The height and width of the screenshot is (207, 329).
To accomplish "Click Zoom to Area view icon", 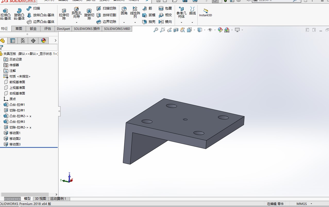I will 163,30.
